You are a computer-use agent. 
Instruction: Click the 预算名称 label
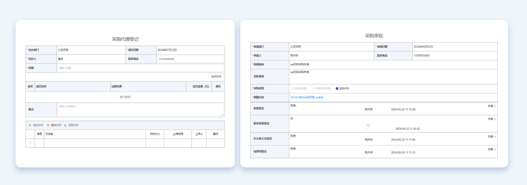coord(259,97)
